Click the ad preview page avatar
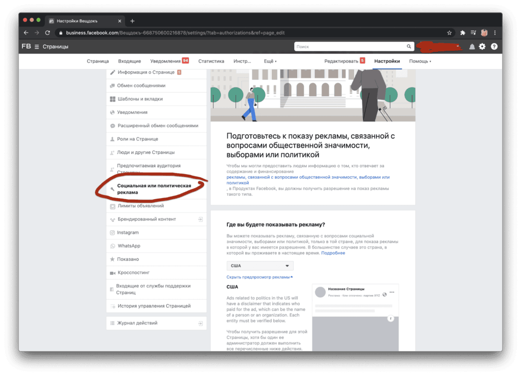The height and width of the screenshot is (376, 521). [321, 292]
